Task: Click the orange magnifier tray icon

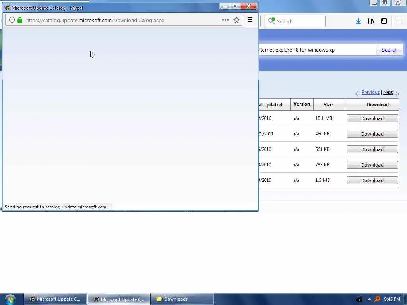Action: (377, 299)
